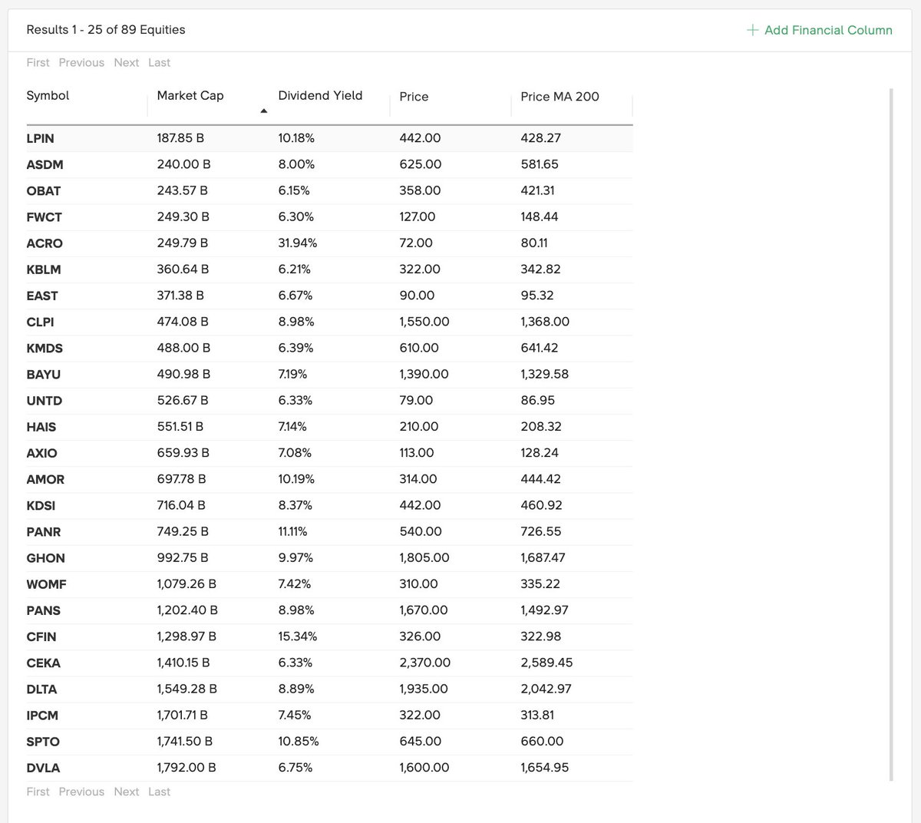Select the PANR symbol
The height and width of the screenshot is (823, 921).
click(44, 532)
